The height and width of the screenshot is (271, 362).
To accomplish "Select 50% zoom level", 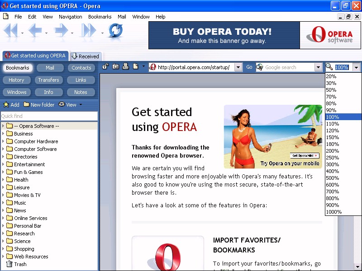I will [x=343, y=90].
